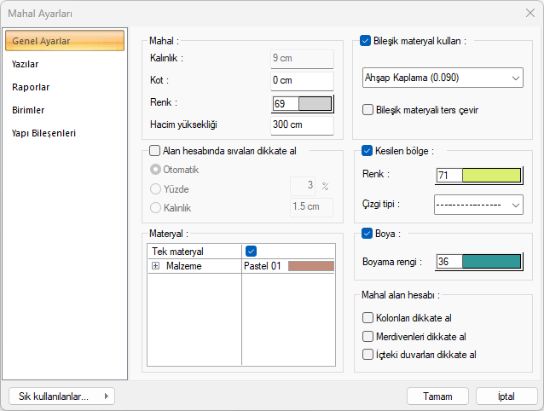The height and width of the screenshot is (411, 544).
Task: Click the Pastel 01 material swatch
Action: coord(310,267)
